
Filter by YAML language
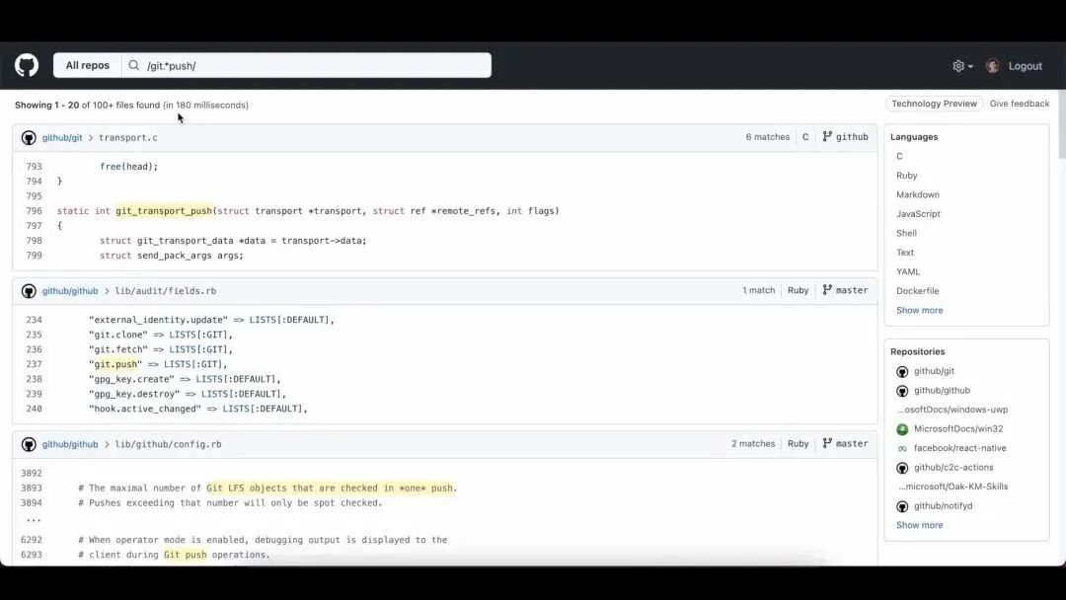pyautogui.click(x=908, y=271)
